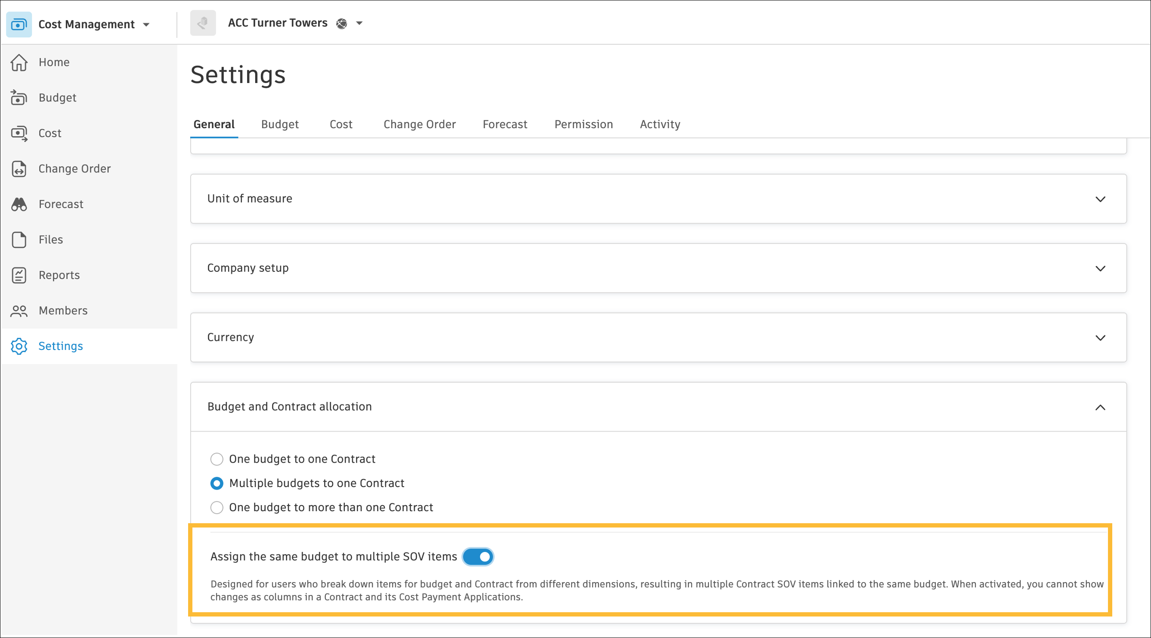Click the Cost sidebar icon
Screen dimensions: 1151x638
coord(19,133)
